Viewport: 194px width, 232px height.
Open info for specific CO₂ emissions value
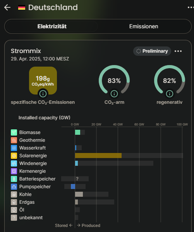(x=43, y=94)
